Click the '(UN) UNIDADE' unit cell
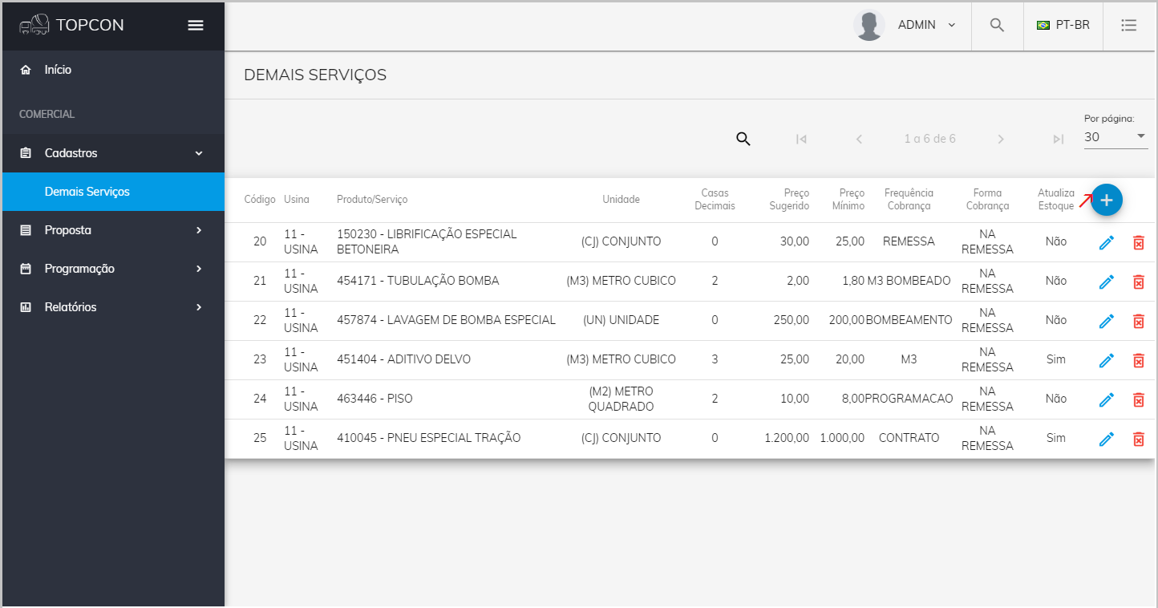Image resolution: width=1158 pixels, height=608 pixels. point(622,321)
